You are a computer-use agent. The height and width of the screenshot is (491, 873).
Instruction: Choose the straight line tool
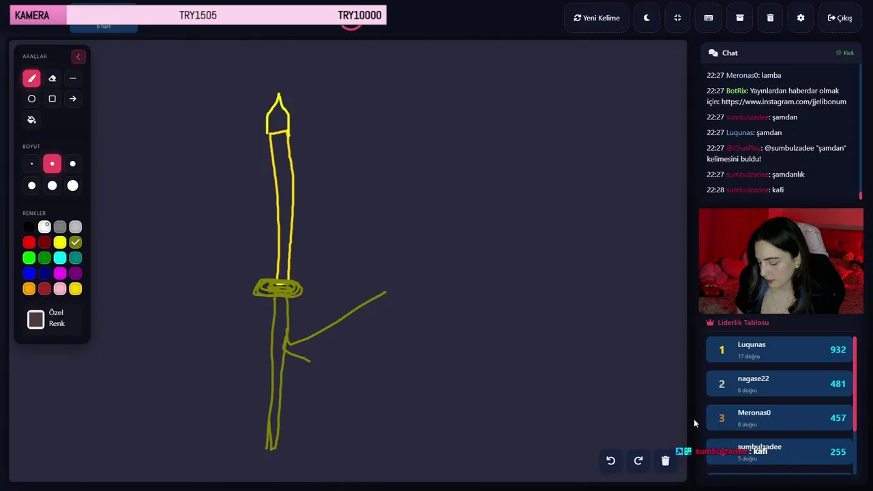point(72,78)
